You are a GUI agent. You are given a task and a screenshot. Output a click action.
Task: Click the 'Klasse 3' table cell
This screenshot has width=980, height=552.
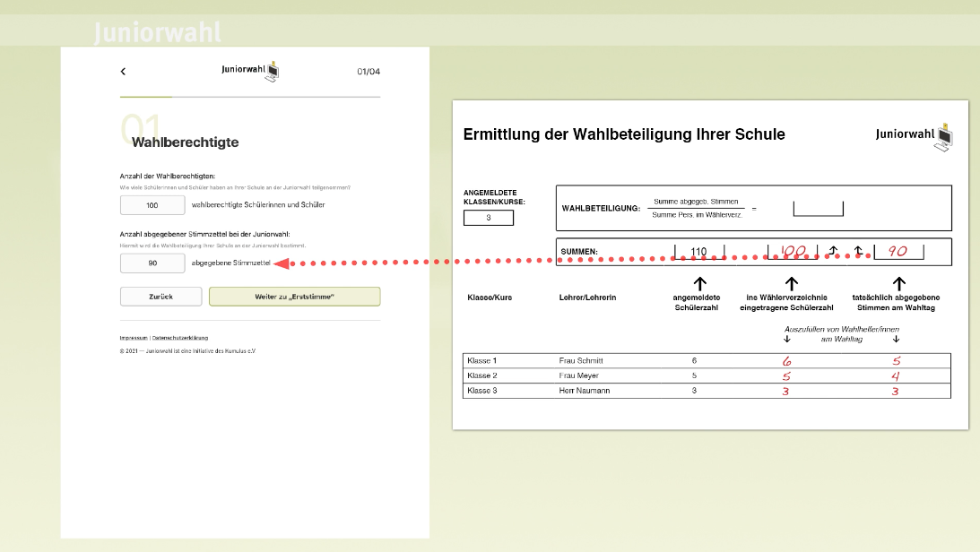[x=481, y=391]
